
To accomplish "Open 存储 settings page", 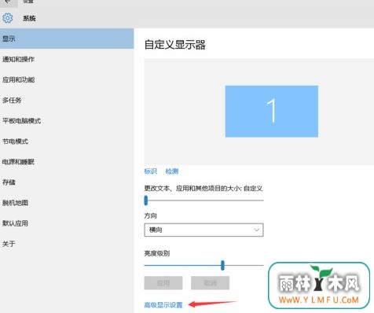I will coord(67,182).
